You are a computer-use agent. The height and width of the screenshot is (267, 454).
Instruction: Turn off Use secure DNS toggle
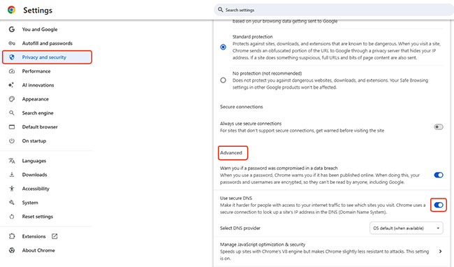(439, 205)
